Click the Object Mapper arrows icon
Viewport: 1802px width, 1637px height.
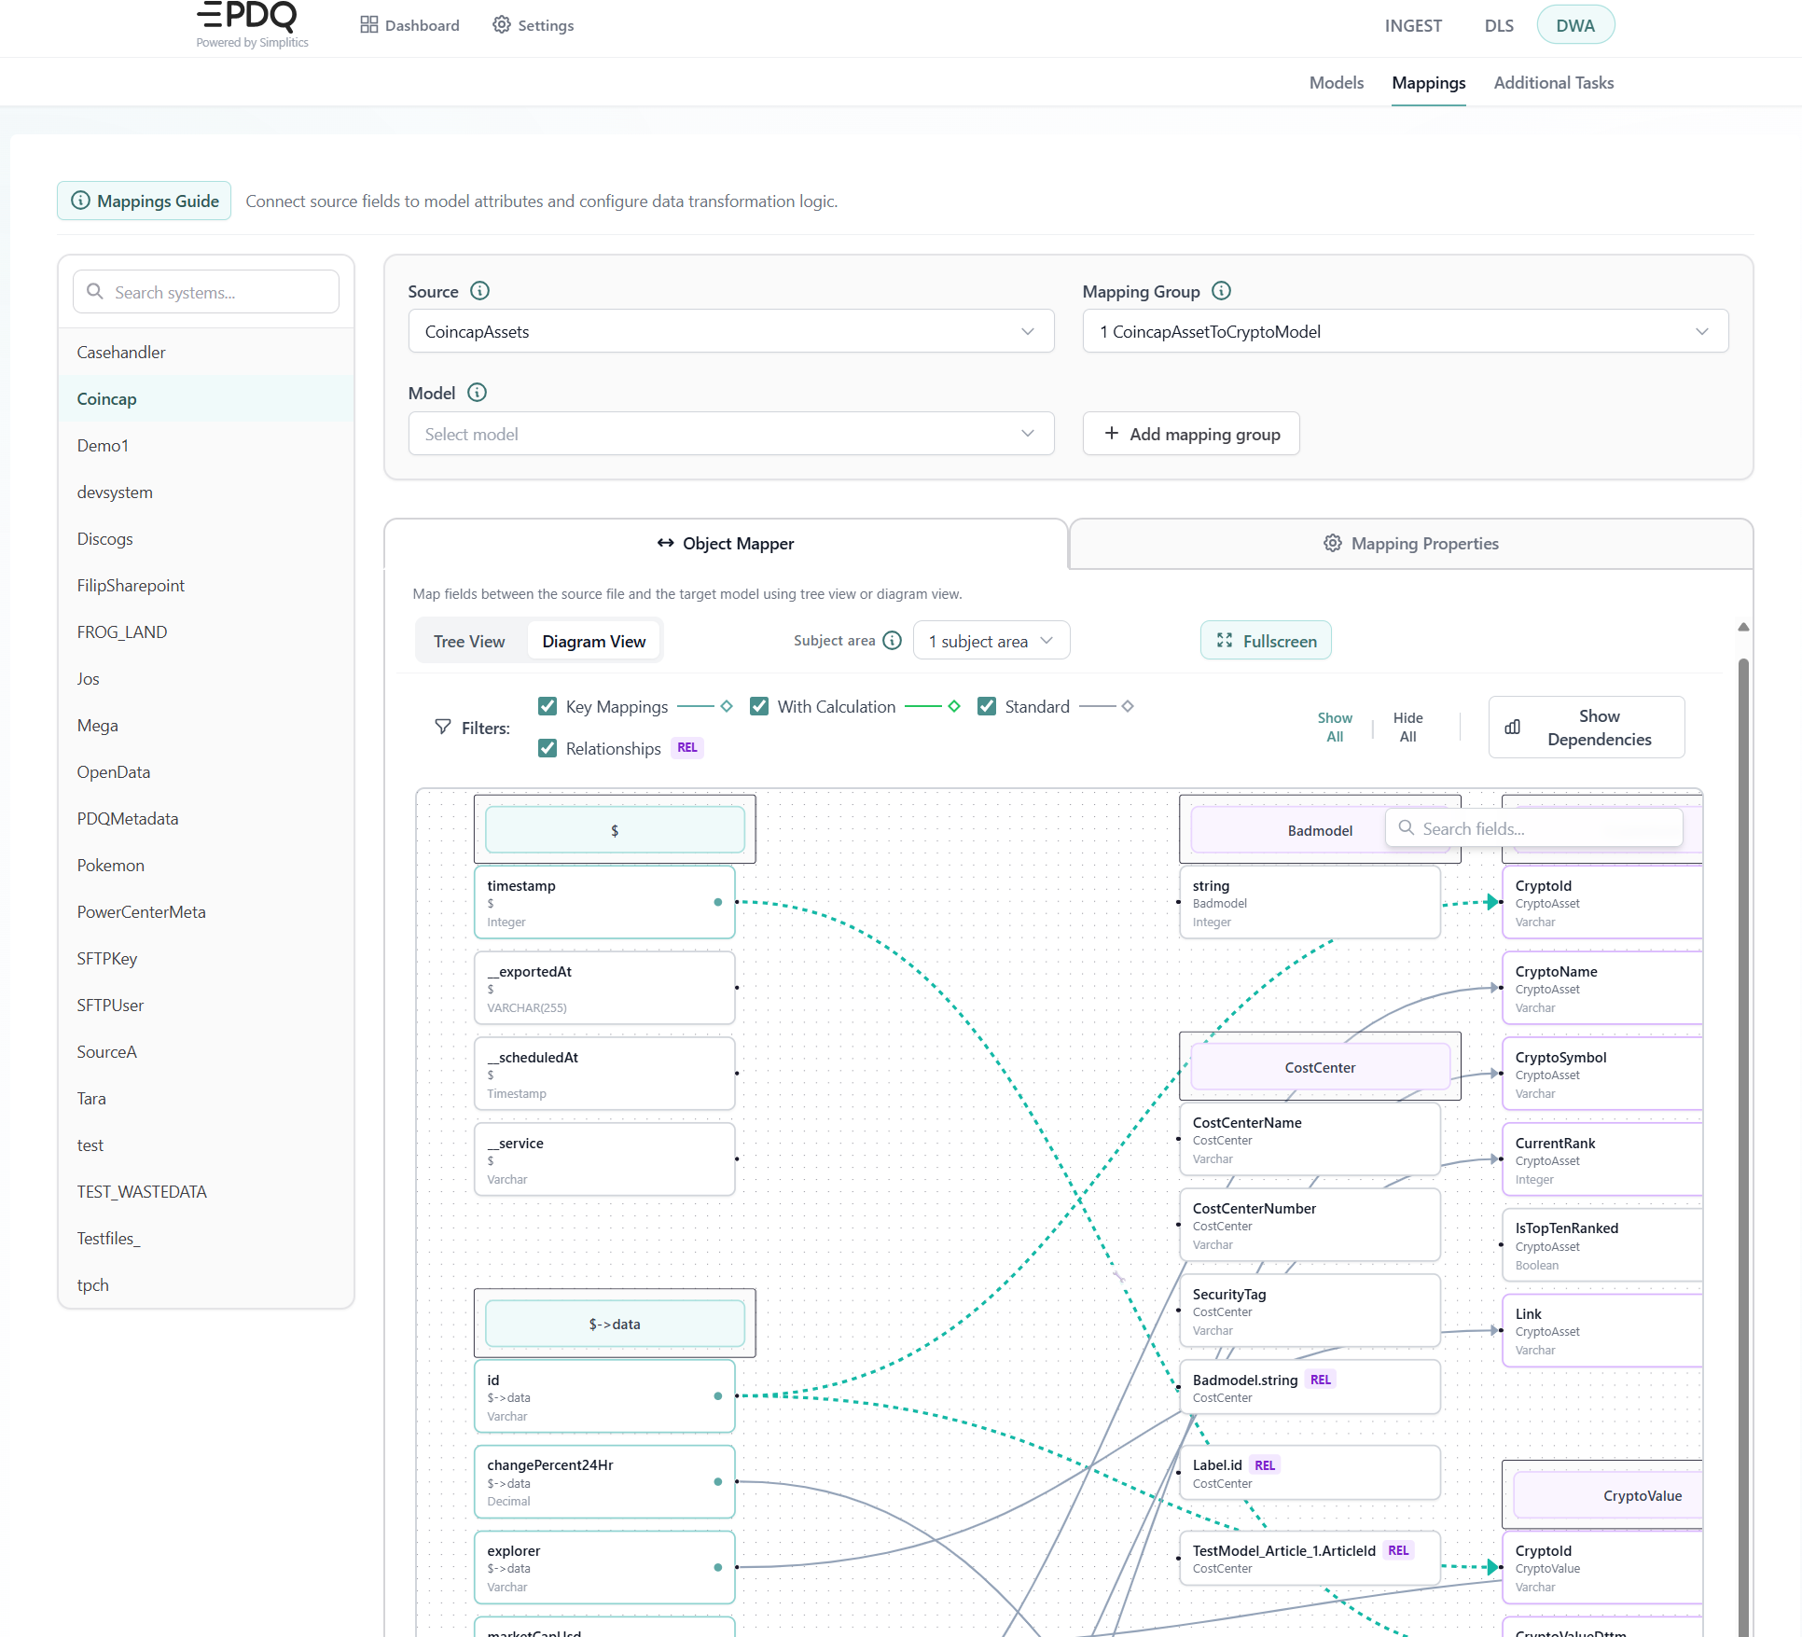pos(665,543)
